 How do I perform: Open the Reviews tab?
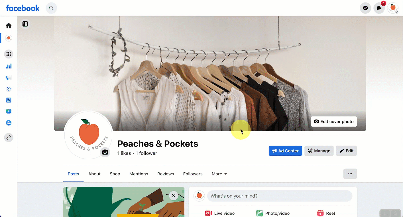[166, 174]
